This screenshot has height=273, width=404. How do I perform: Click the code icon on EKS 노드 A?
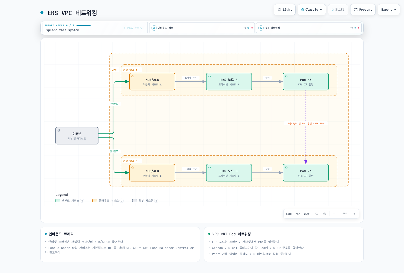(210, 76)
